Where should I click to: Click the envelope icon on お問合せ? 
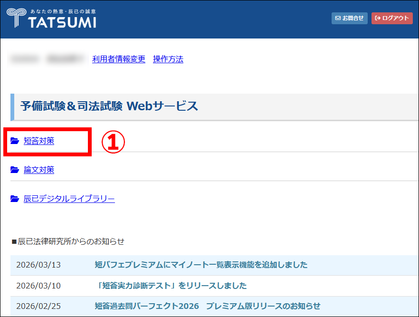338,18
